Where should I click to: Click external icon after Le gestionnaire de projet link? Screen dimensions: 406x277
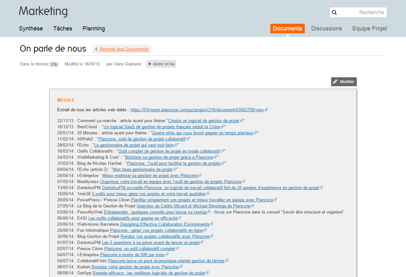pyautogui.click(x=176, y=145)
